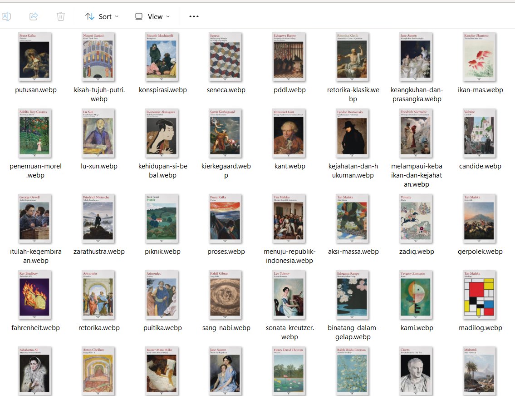
Task: Select the lu-xun.webp thumbnail
Action: tap(99, 133)
